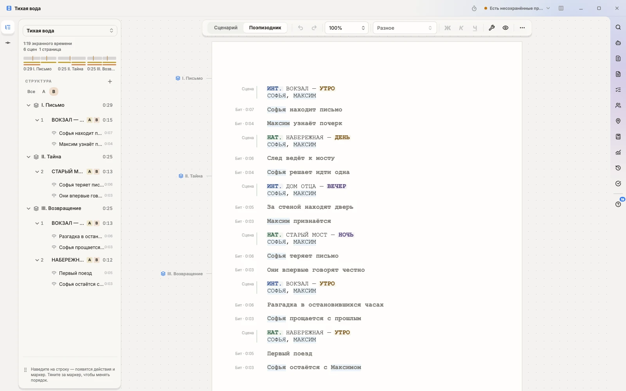626x391 pixels.
Task: Select filter B in structure panel
Action: [x=54, y=91]
